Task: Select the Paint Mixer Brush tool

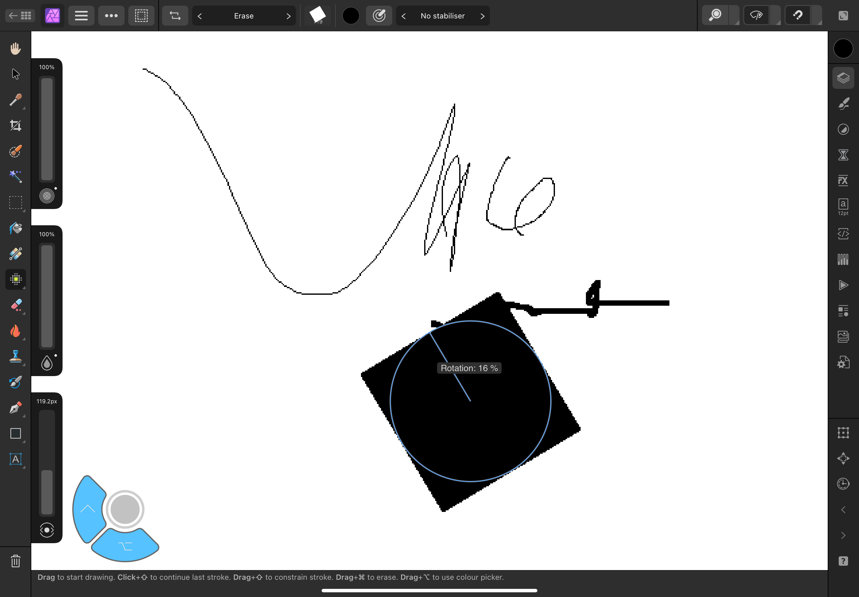Action: click(15, 382)
